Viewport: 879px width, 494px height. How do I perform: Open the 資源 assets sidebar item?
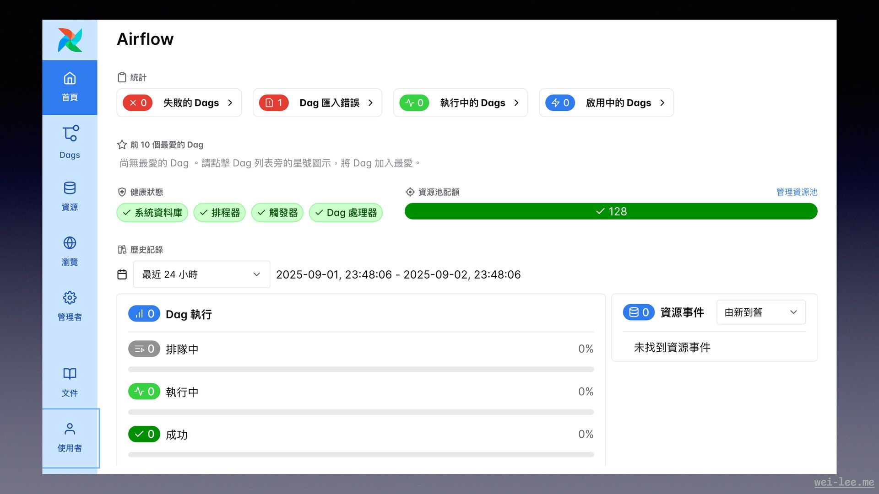(x=70, y=197)
